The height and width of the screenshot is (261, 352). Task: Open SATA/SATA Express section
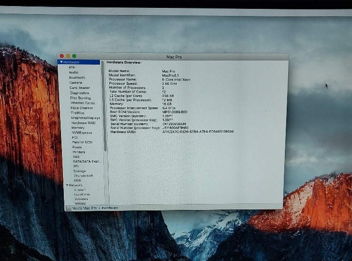87,162
